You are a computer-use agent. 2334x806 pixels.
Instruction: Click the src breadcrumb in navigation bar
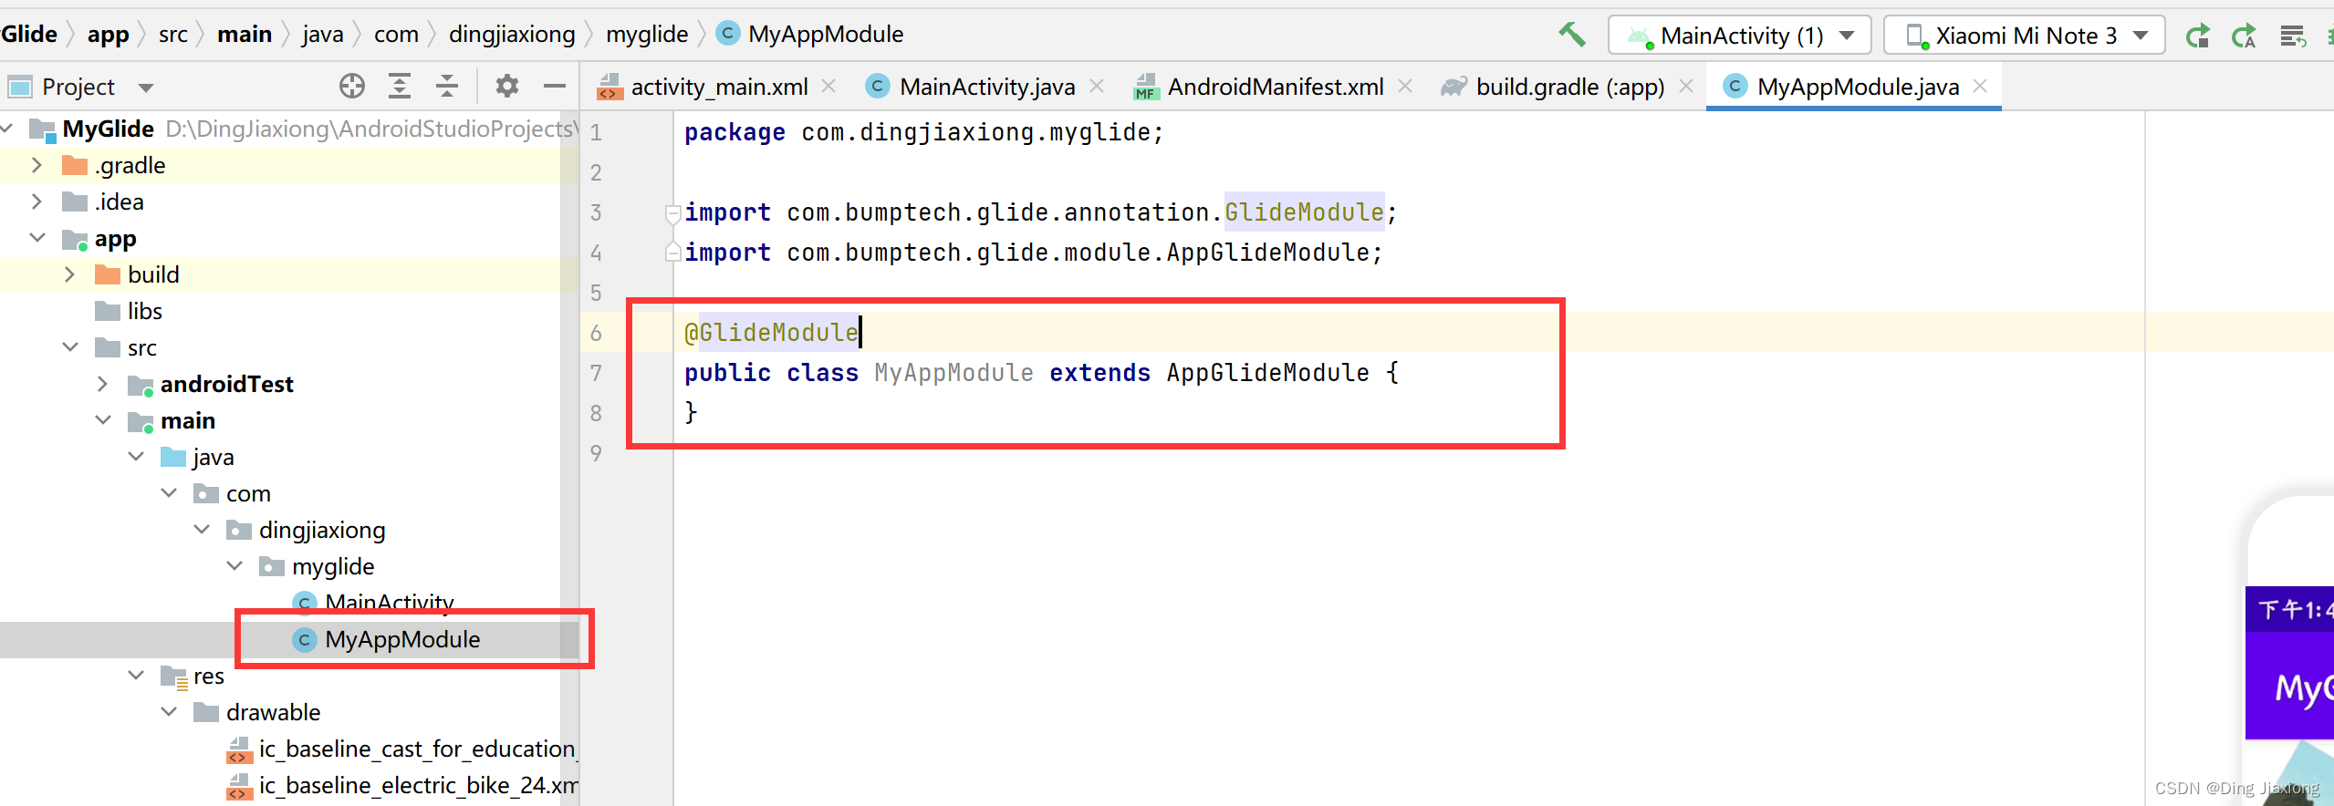click(172, 35)
